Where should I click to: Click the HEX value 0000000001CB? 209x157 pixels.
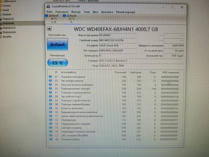tap(170, 97)
